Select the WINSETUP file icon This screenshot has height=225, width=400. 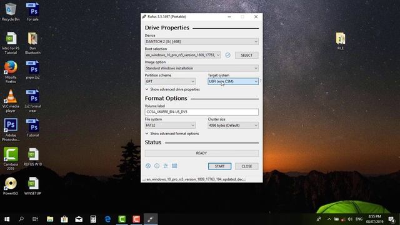click(33, 186)
